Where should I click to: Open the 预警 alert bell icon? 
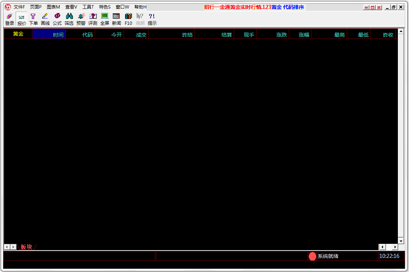[x=81, y=19]
